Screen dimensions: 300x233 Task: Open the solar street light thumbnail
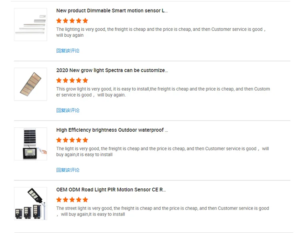pyautogui.click(x=30, y=203)
